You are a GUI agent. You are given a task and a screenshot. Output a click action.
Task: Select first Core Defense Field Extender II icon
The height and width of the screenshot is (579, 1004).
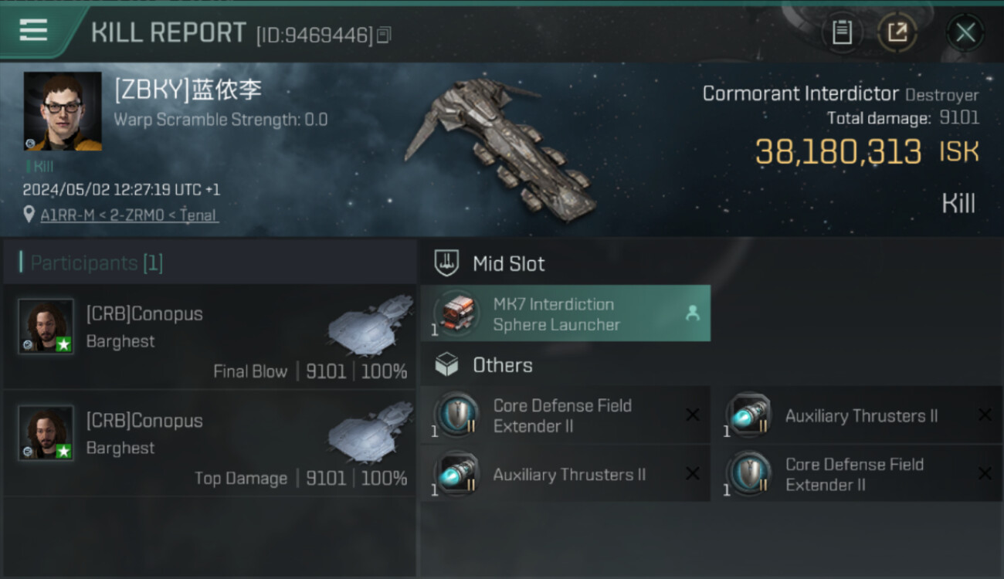click(456, 415)
